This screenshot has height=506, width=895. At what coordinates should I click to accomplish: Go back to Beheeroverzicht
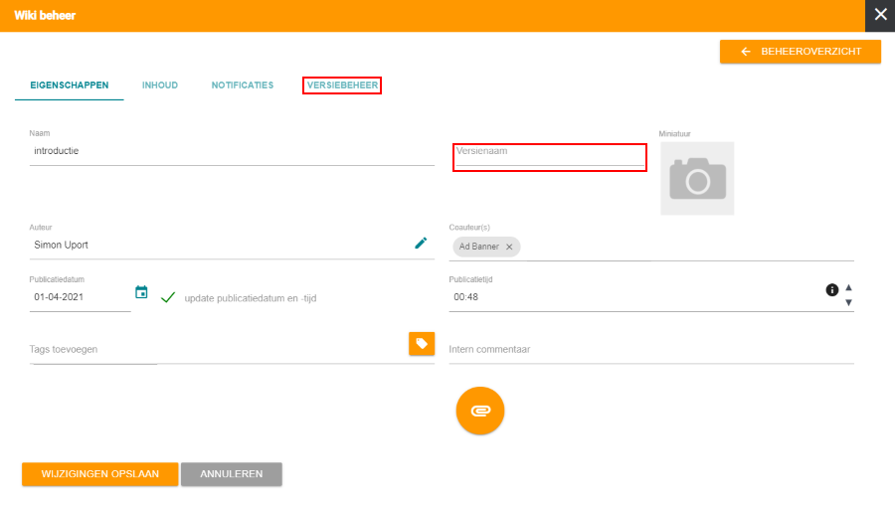click(801, 52)
